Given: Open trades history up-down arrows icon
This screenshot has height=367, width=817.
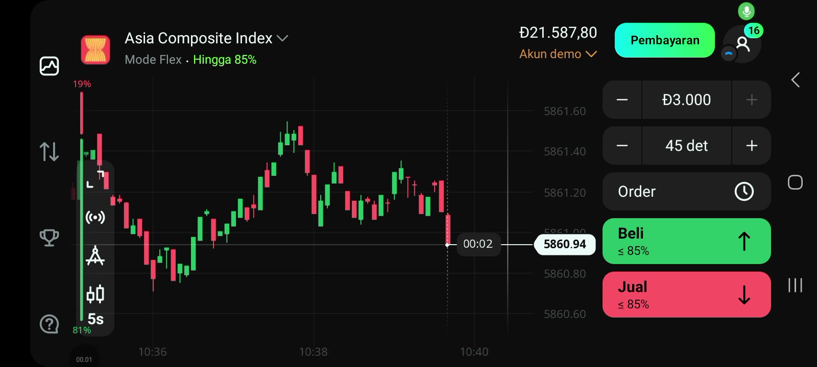Looking at the screenshot, I should pos(49,151).
